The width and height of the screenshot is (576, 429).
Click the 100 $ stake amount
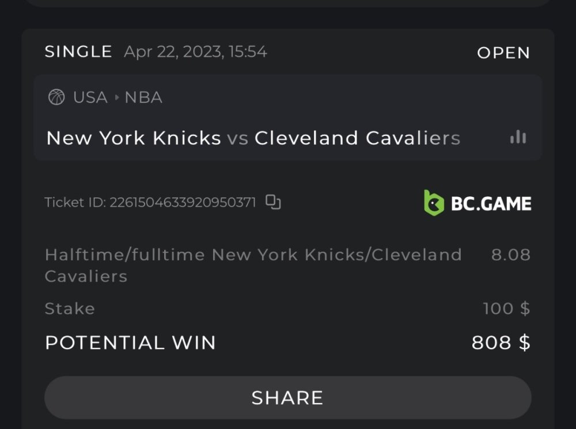(x=506, y=308)
